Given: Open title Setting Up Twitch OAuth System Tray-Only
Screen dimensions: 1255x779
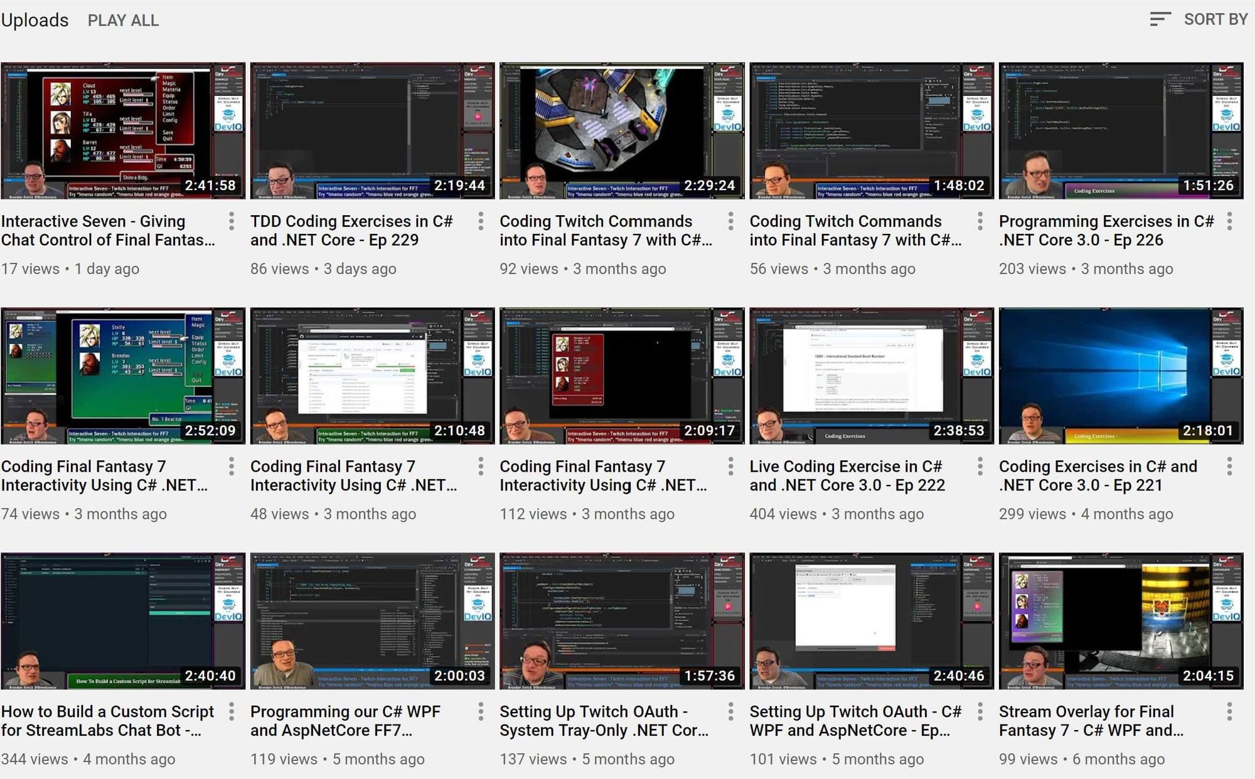Looking at the screenshot, I should 604,721.
